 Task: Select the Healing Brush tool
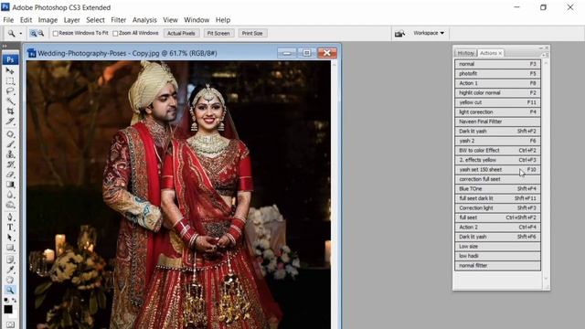pos(10,134)
